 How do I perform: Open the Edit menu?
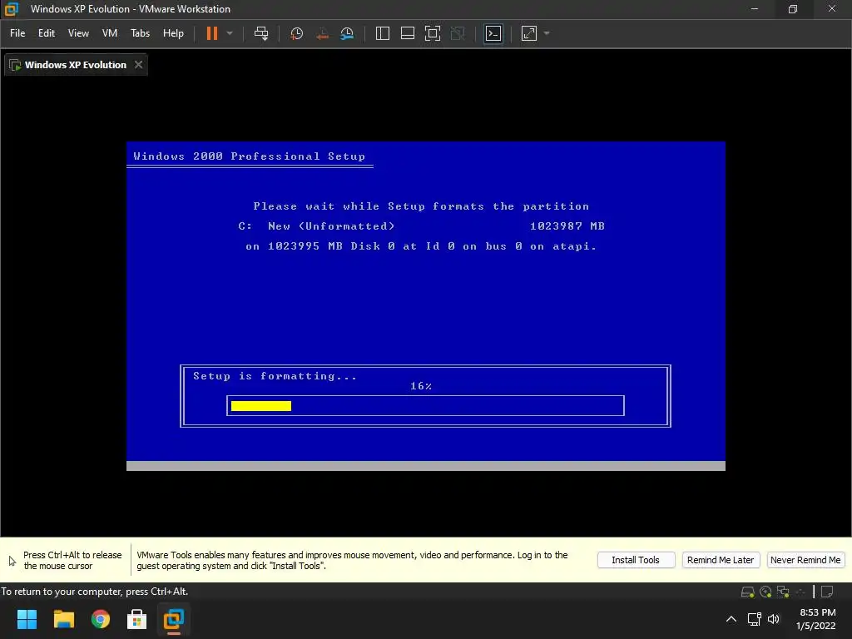(x=47, y=33)
